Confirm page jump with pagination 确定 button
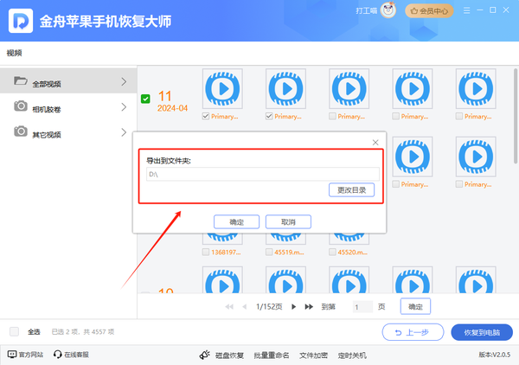The image size is (519, 365). [415, 306]
